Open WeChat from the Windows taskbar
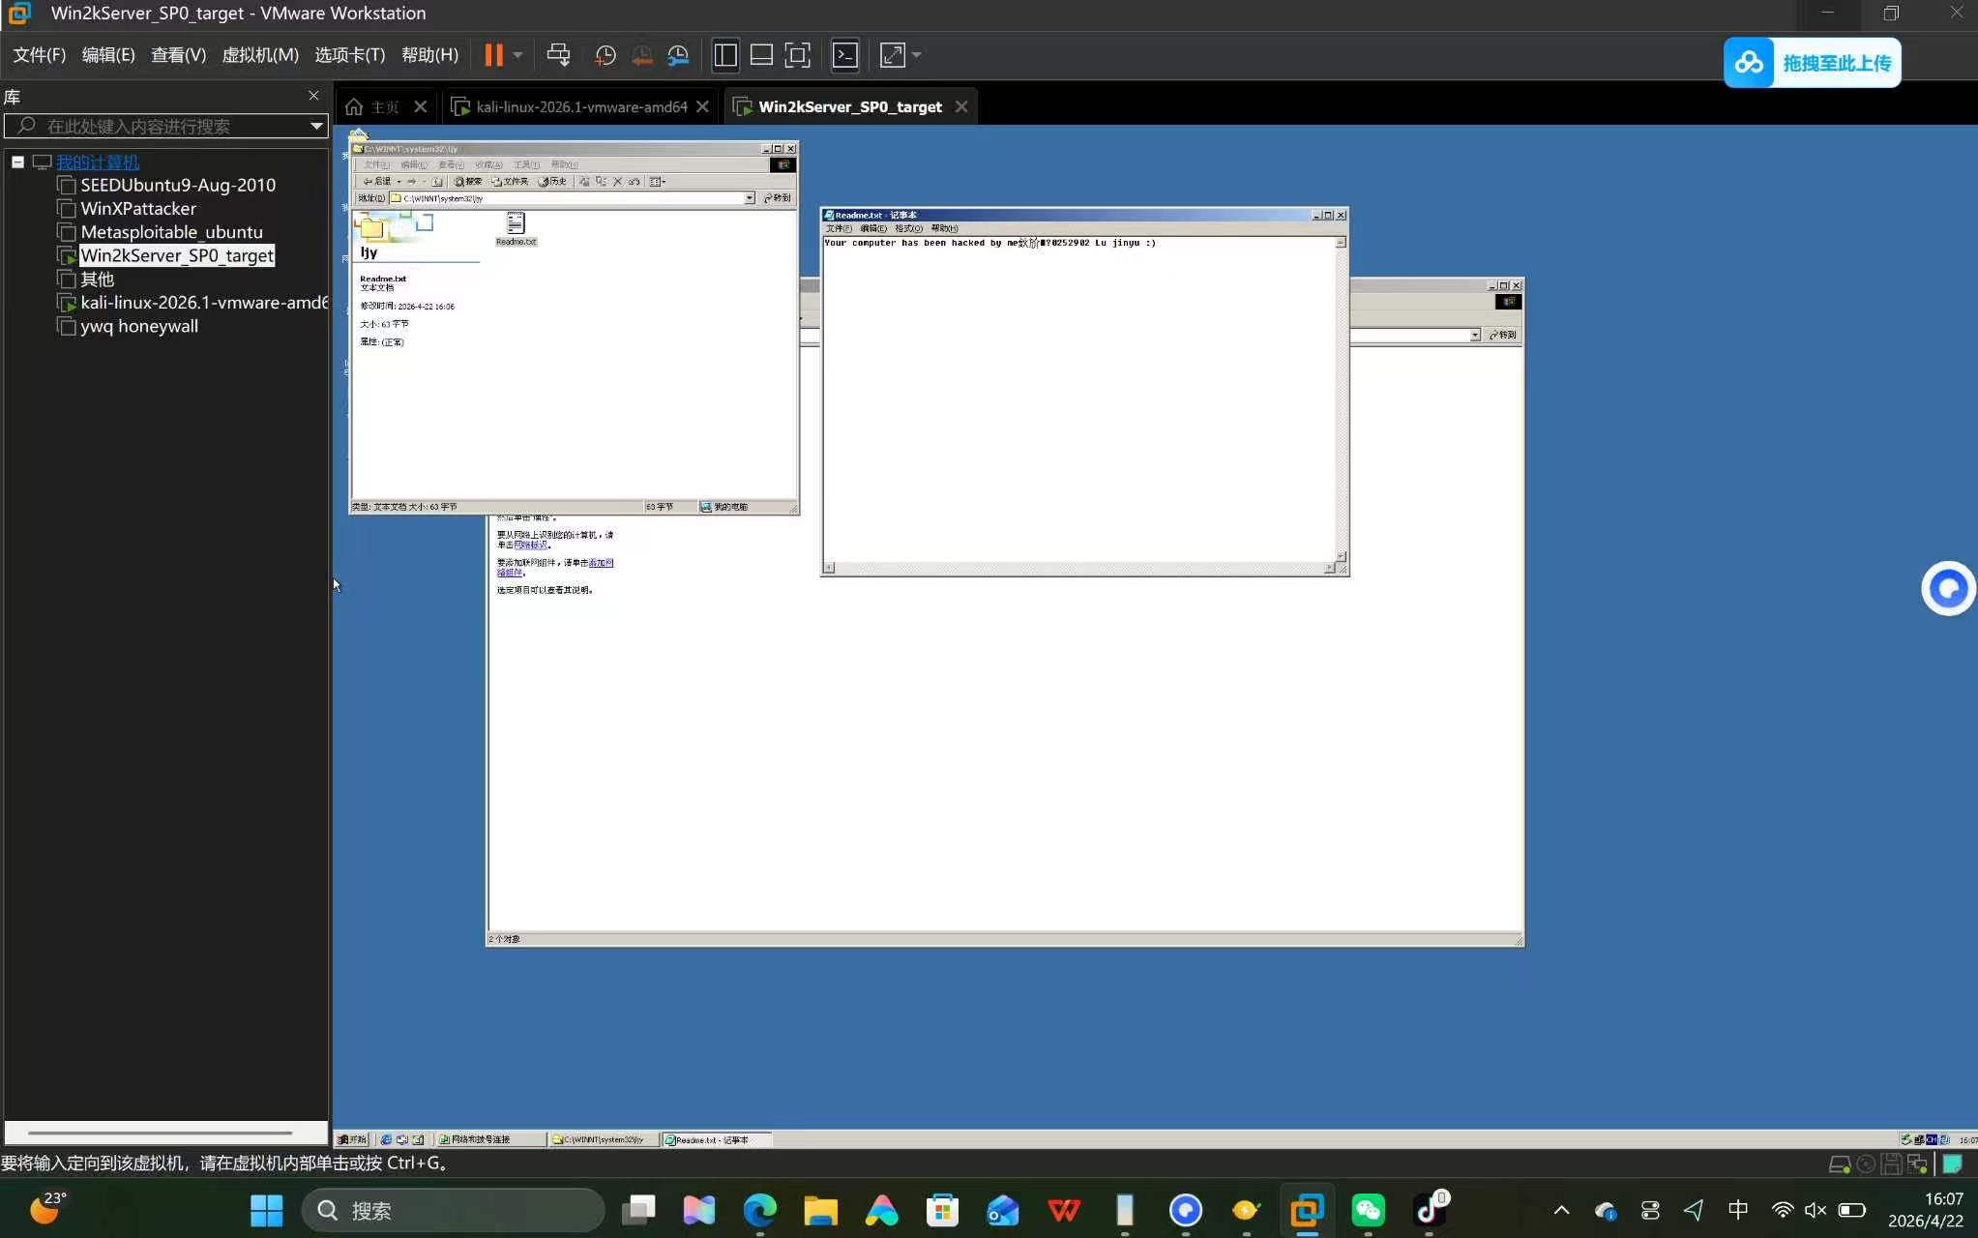This screenshot has height=1238, width=1978. pyautogui.click(x=1368, y=1210)
